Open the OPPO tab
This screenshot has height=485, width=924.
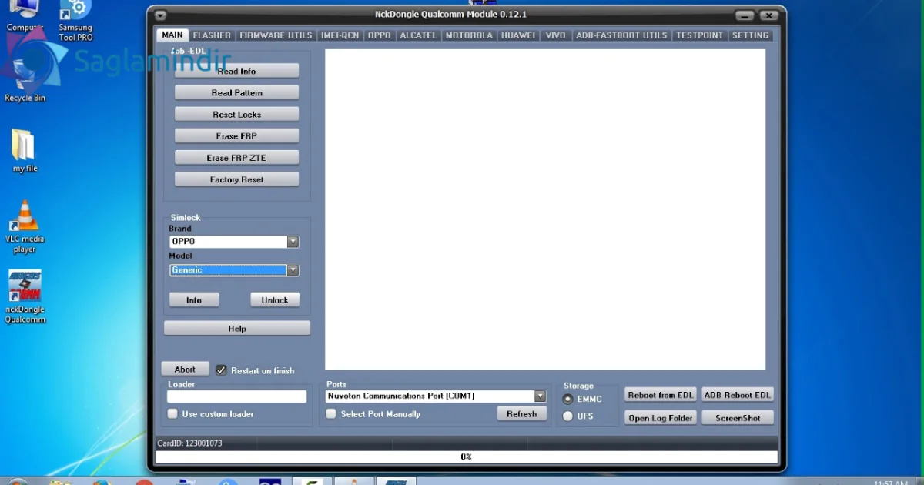tap(379, 35)
